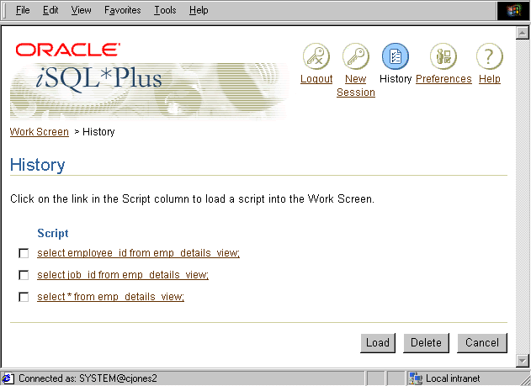Open the Favorites menu

pos(123,10)
